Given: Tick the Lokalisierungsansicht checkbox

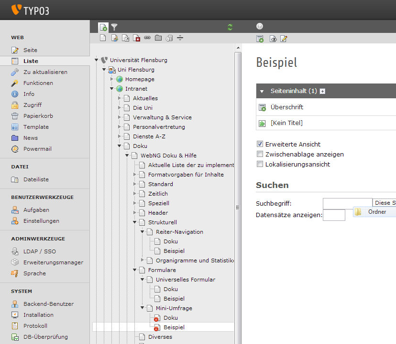Looking at the screenshot, I should click(260, 164).
